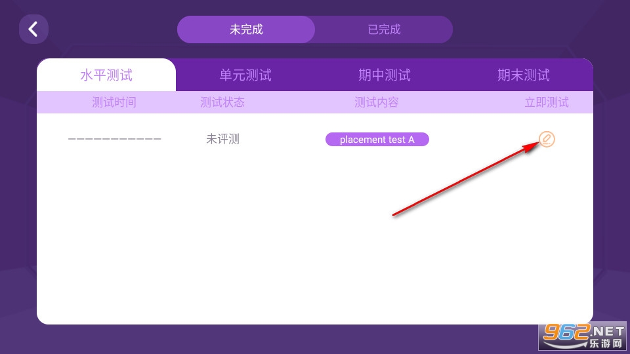This screenshot has height=354, width=630.
Task: Select the placement test A label
Action: coord(377,140)
